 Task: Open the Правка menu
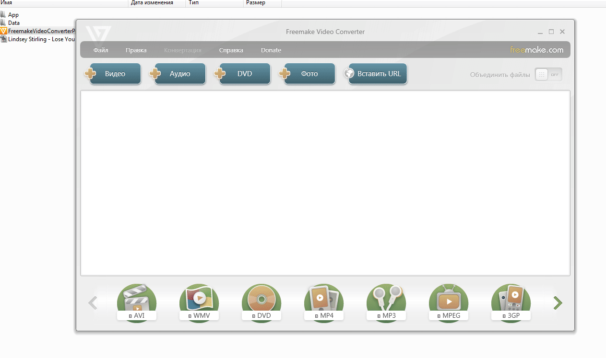point(136,50)
